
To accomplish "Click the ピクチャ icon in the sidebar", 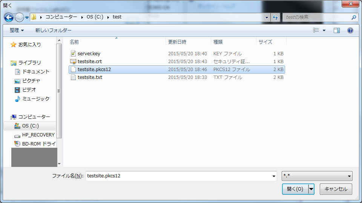I will (17, 81).
